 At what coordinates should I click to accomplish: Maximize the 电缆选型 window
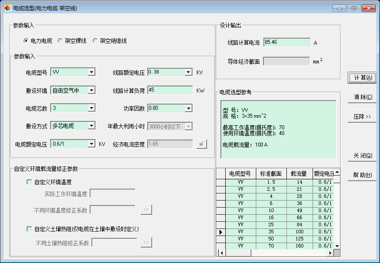[354, 8]
